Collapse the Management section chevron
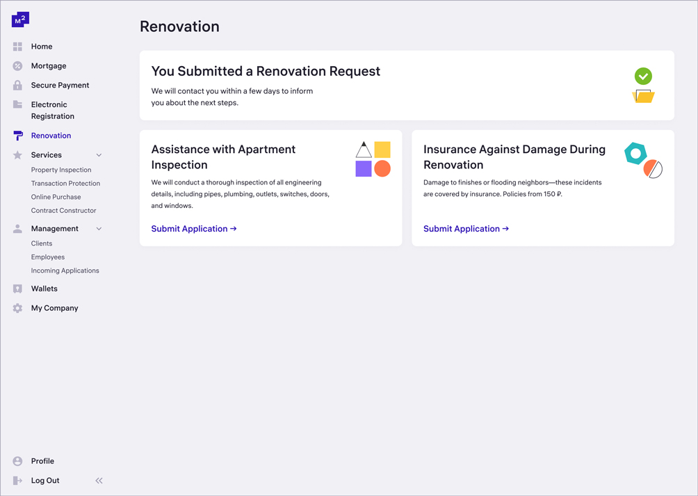Image resolution: width=698 pixels, height=496 pixels. tap(99, 229)
